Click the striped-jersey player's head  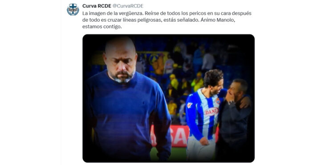point(213,82)
